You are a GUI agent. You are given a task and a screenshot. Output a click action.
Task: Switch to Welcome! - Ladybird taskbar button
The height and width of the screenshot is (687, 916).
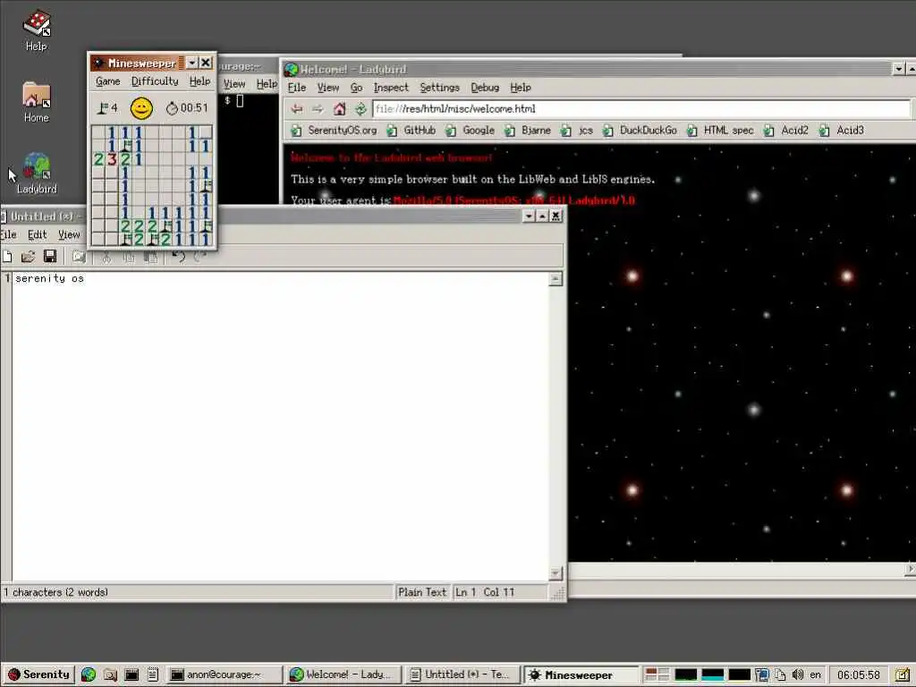[343, 674]
